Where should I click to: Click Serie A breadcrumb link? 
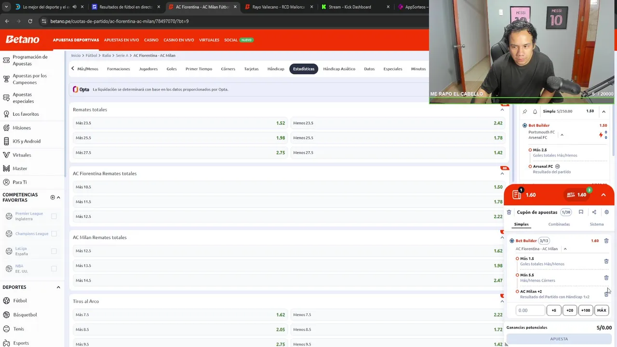click(121, 55)
